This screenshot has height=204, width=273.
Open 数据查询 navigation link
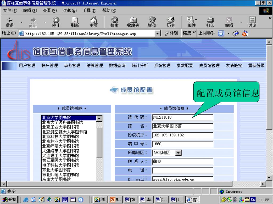pyautogui.click(x=117, y=66)
